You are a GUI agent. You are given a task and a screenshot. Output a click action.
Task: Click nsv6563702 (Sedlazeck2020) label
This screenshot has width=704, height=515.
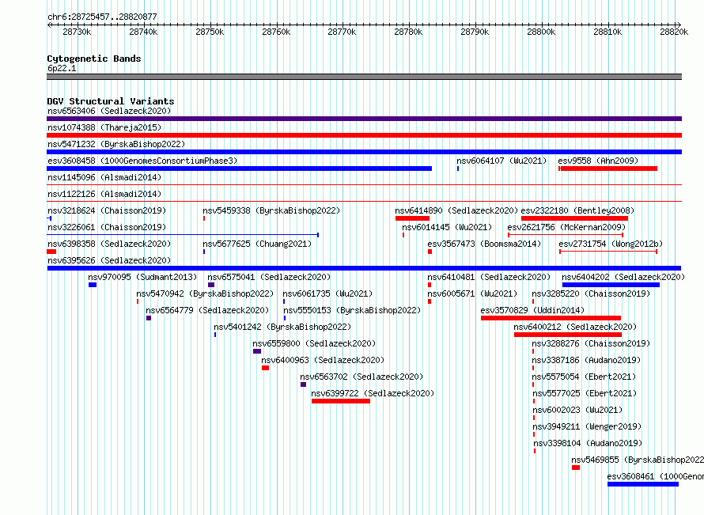pos(361,377)
